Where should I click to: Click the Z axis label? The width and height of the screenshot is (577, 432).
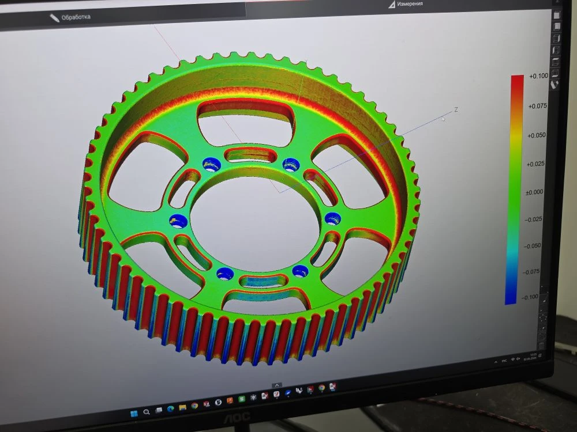click(456, 109)
